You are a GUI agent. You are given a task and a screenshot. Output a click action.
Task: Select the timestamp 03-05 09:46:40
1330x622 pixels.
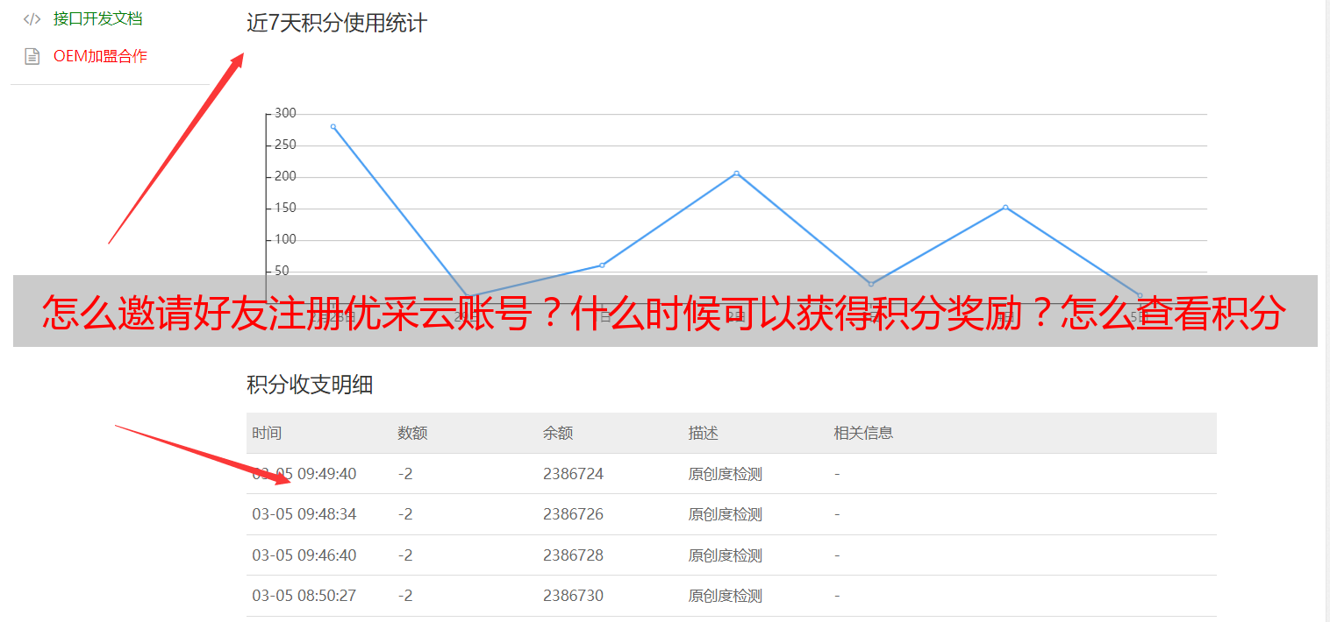(x=304, y=555)
